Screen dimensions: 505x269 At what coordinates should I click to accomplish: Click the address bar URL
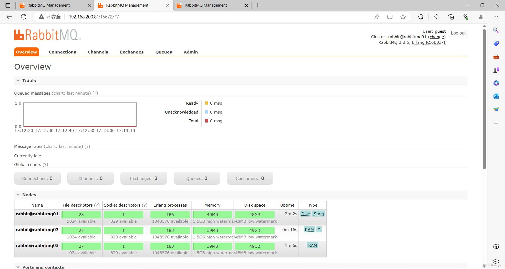(94, 17)
